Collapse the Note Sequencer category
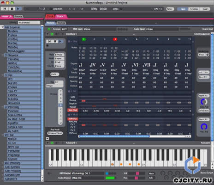The height and width of the screenshot is (185, 214). [x=2, y=27]
